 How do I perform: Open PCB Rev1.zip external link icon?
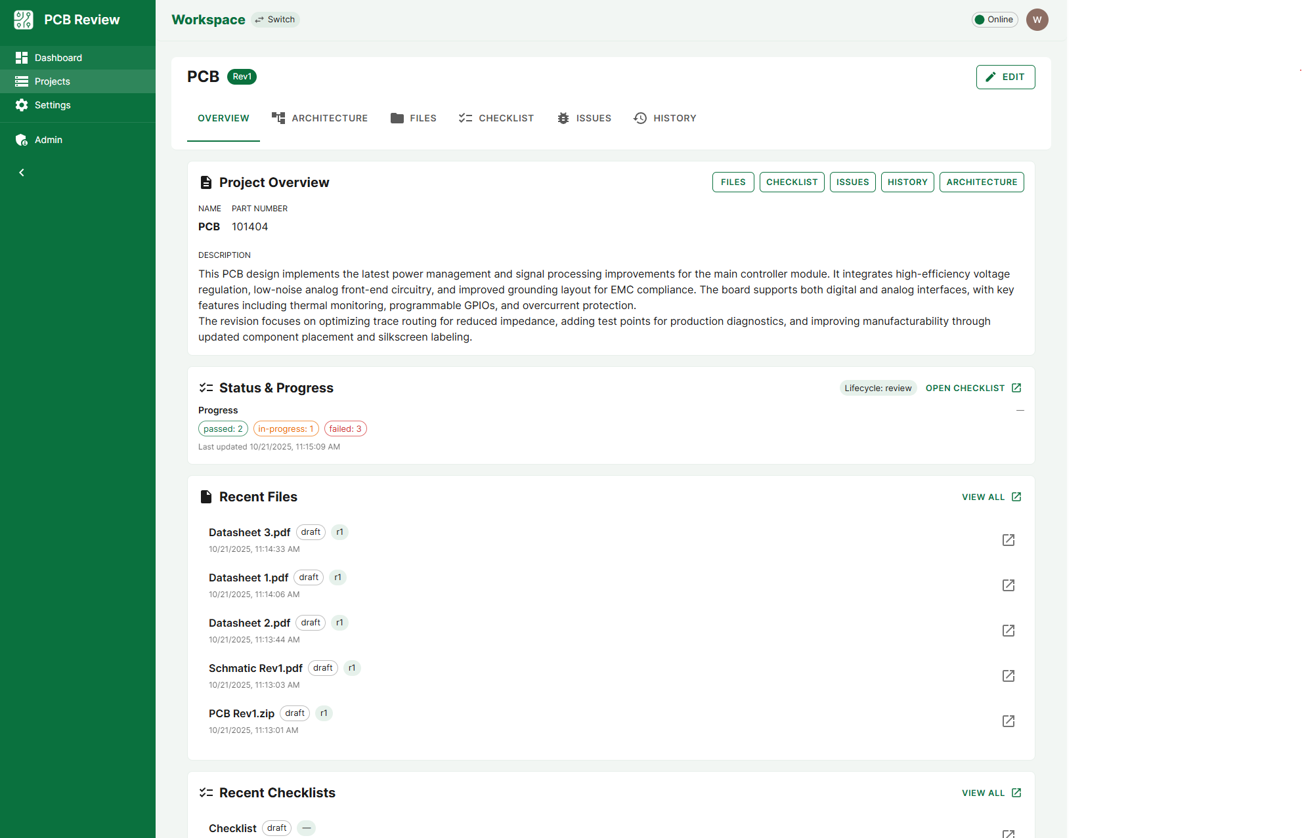point(1009,721)
